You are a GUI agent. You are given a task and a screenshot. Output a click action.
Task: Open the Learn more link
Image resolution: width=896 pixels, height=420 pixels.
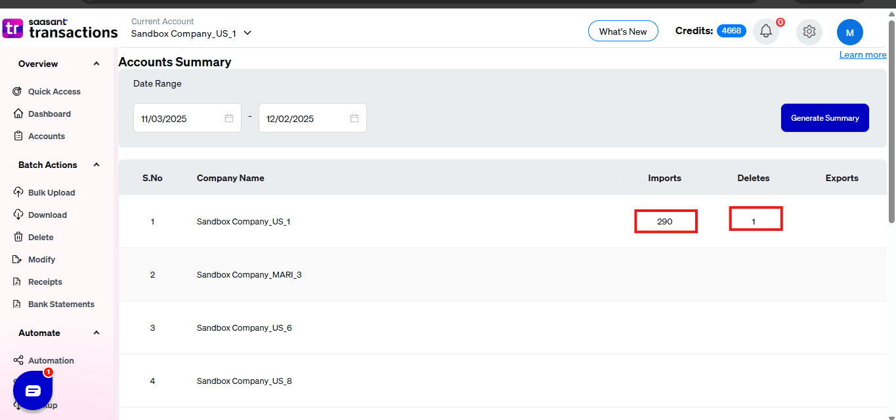(863, 55)
